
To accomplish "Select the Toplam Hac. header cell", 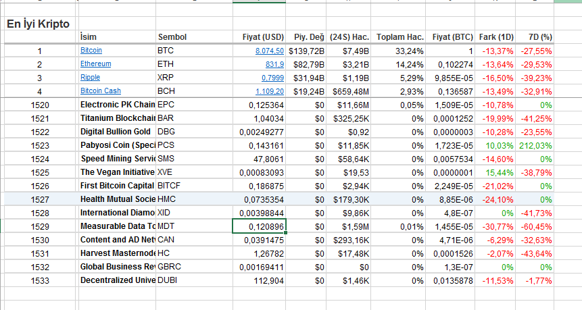I will coord(398,37).
